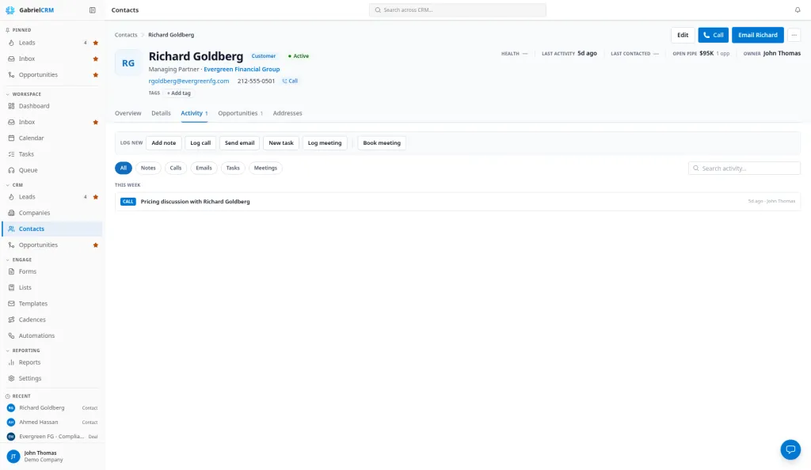811x470 pixels.
Task: Show All activity filter
Action: click(123, 168)
